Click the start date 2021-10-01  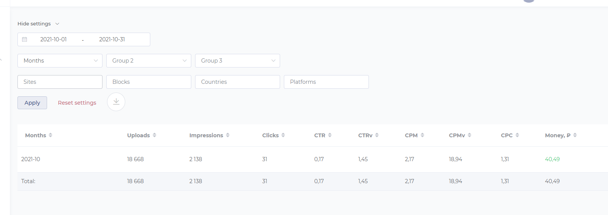click(54, 39)
